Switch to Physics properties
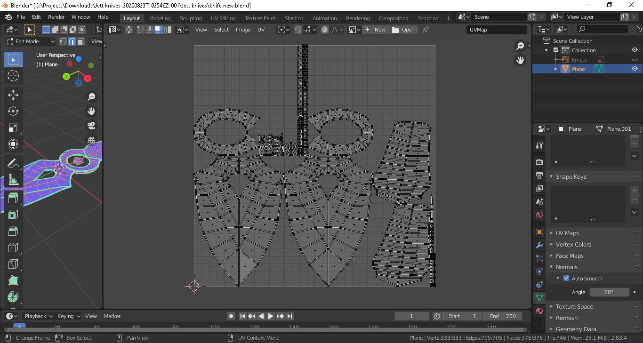 click(x=539, y=271)
